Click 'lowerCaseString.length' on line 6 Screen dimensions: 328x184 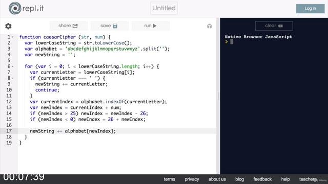tap(108, 66)
